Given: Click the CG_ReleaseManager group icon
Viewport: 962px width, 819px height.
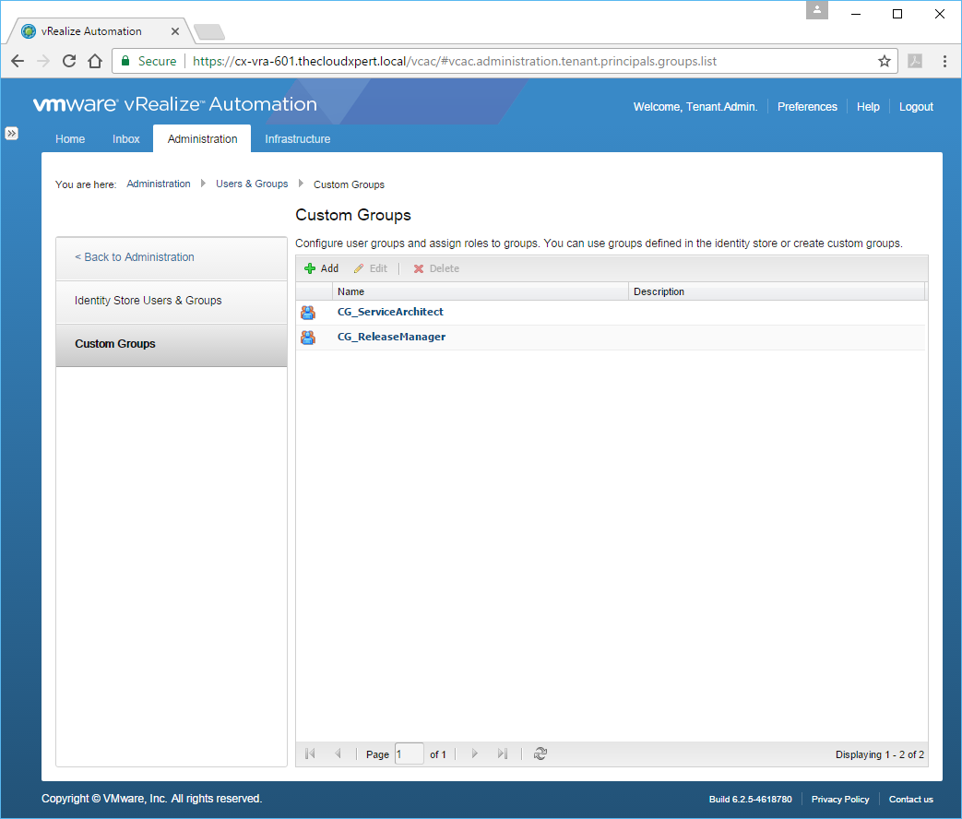Looking at the screenshot, I should (x=308, y=338).
